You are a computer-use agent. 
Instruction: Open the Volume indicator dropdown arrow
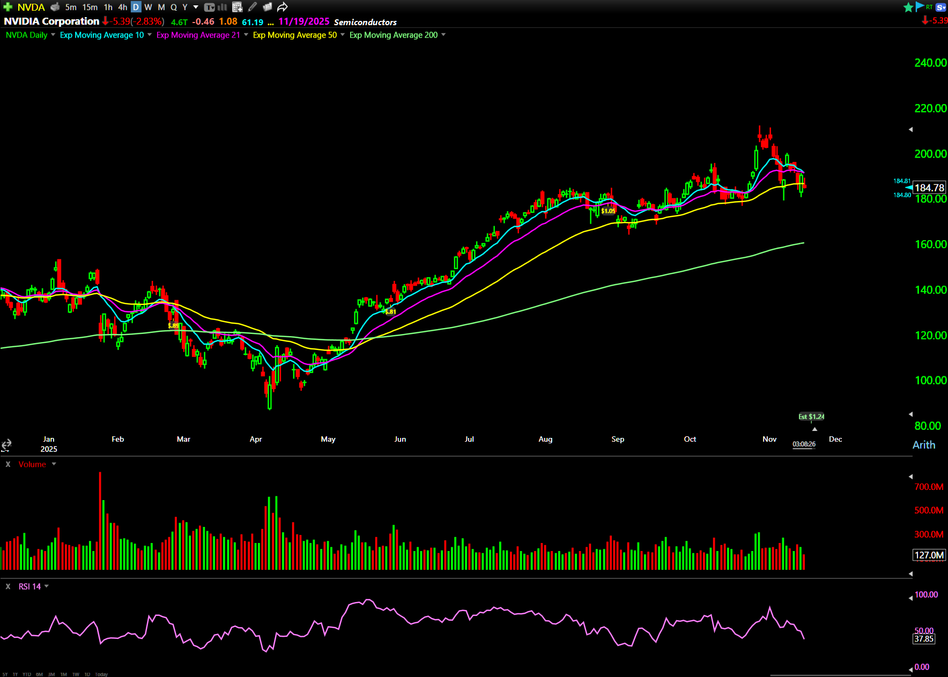tap(54, 464)
